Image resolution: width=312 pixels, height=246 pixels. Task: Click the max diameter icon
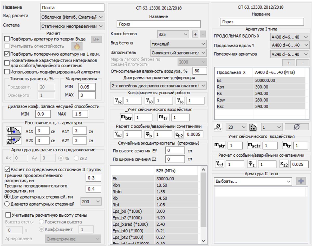pos(218,127)
